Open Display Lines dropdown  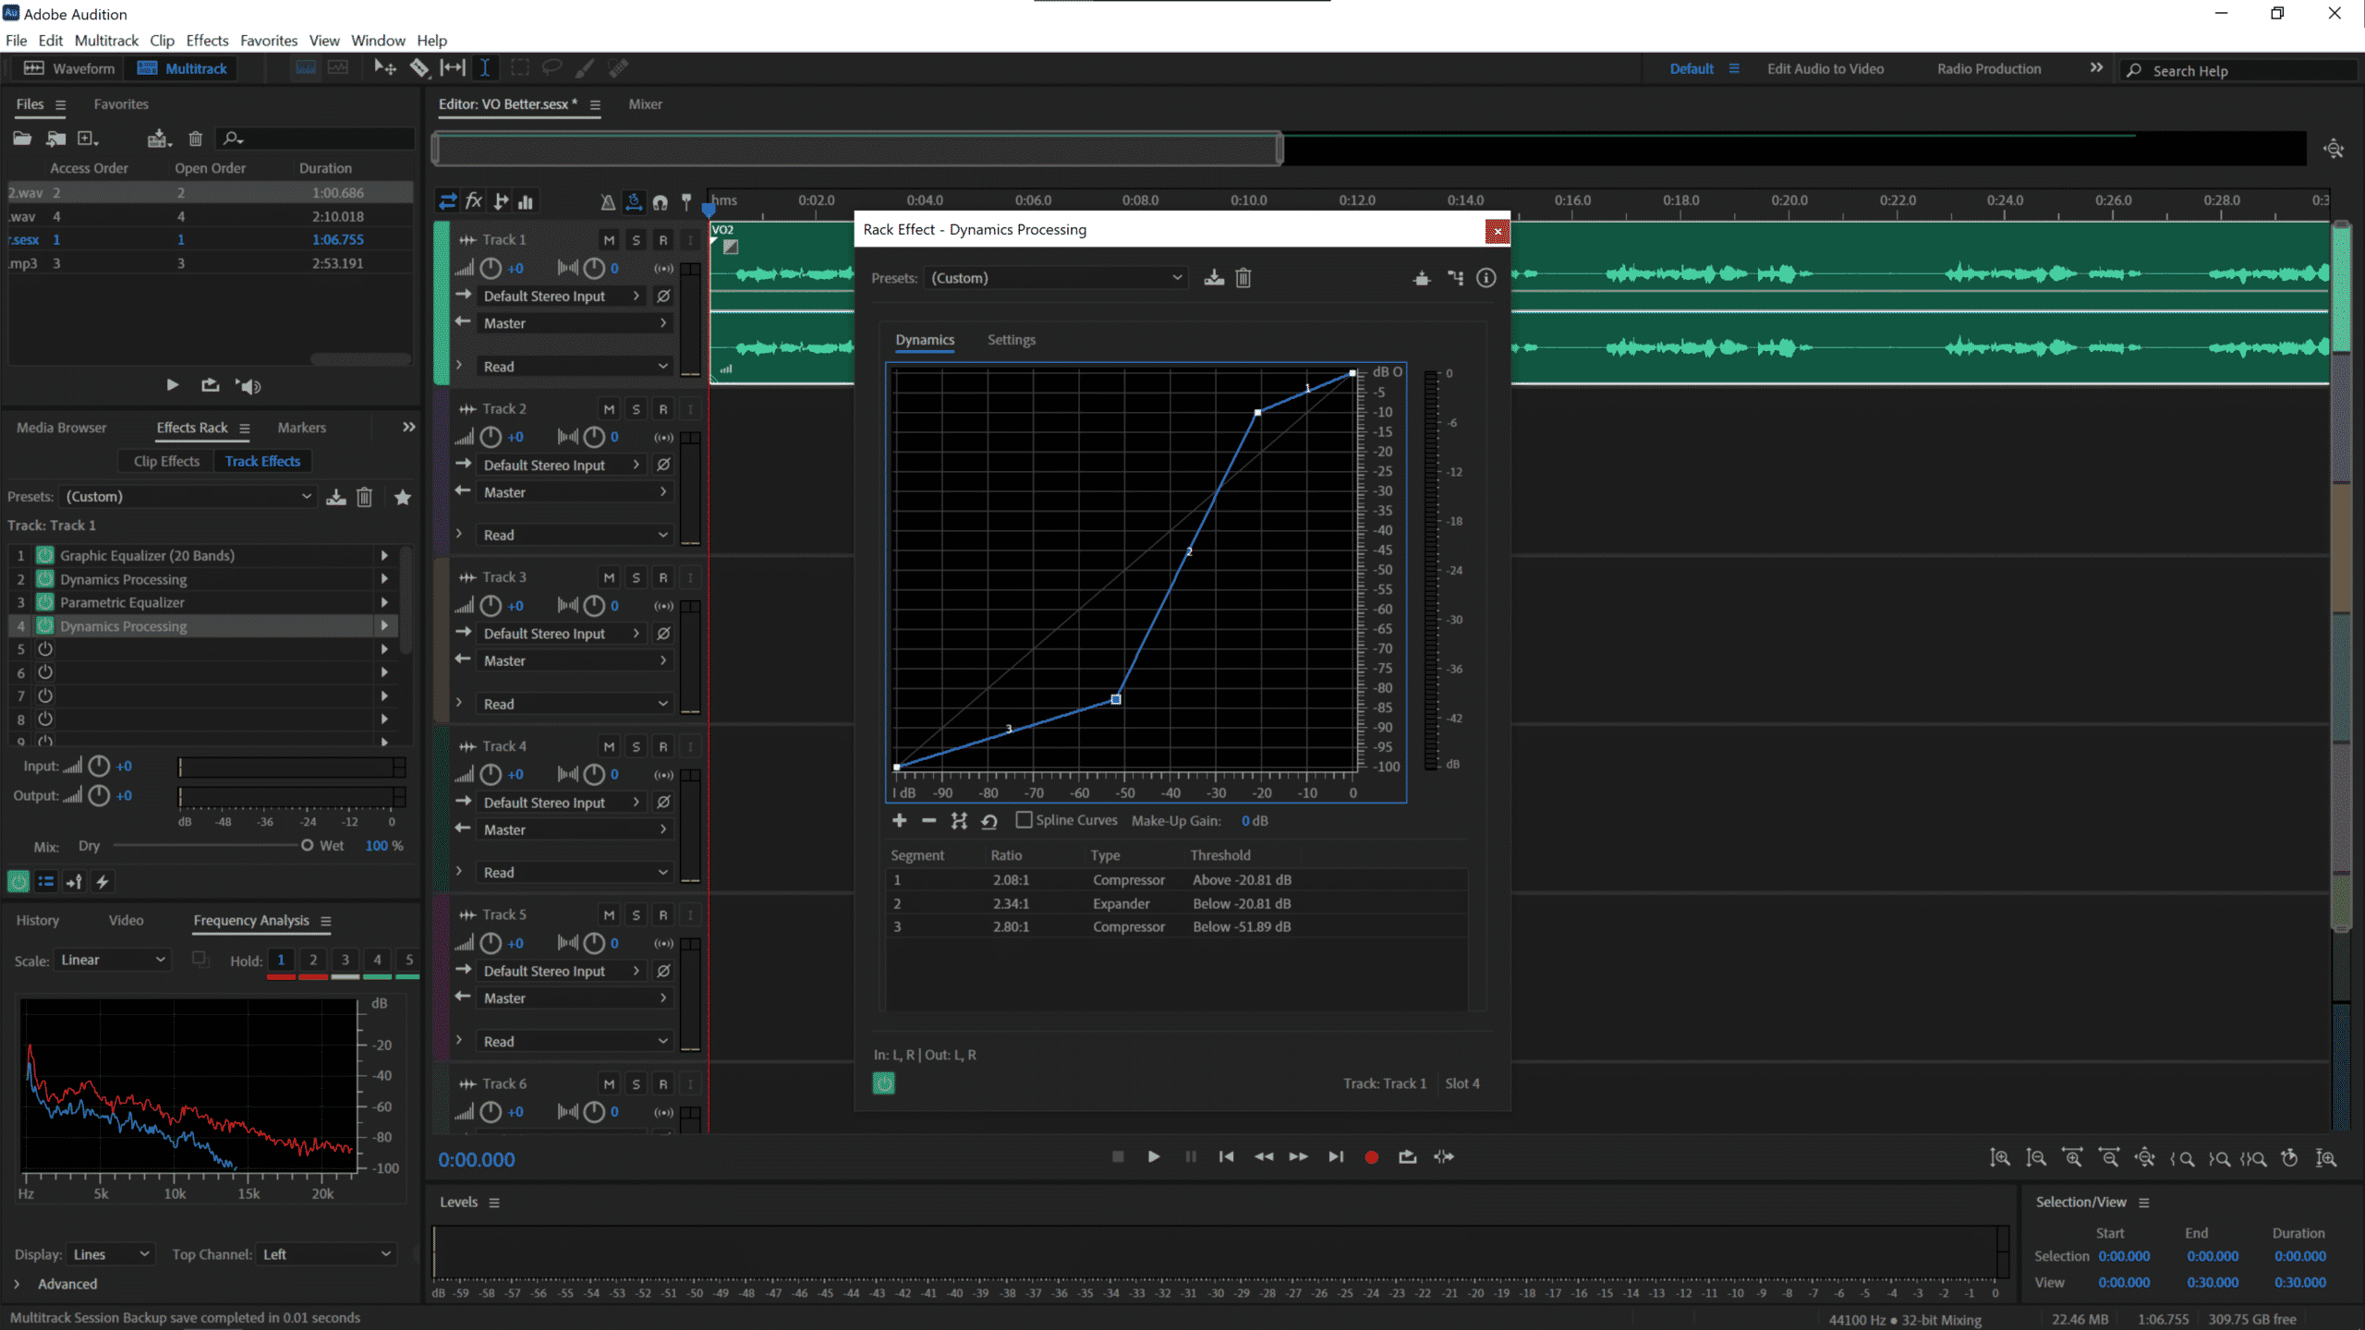pyautogui.click(x=110, y=1254)
